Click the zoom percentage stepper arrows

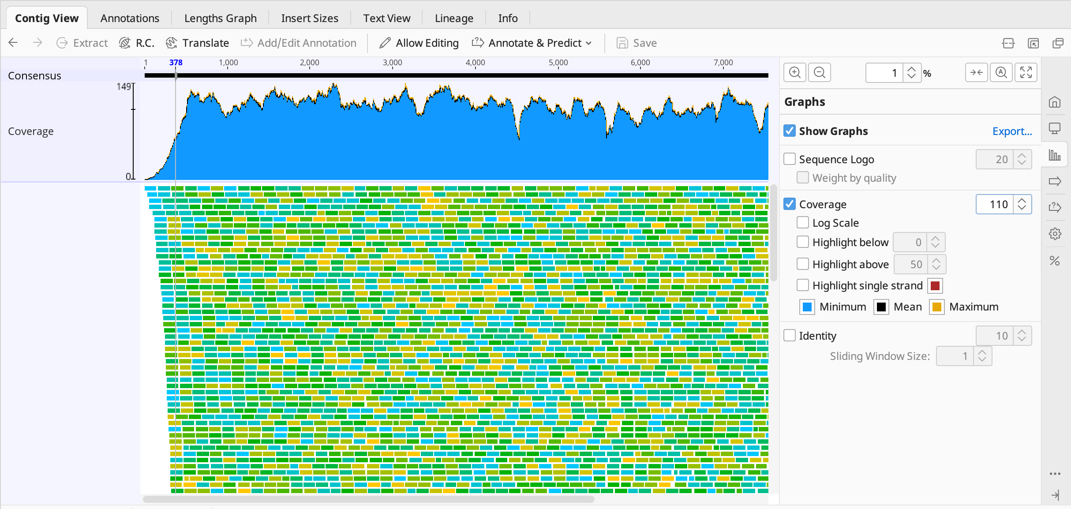tap(912, 72)
